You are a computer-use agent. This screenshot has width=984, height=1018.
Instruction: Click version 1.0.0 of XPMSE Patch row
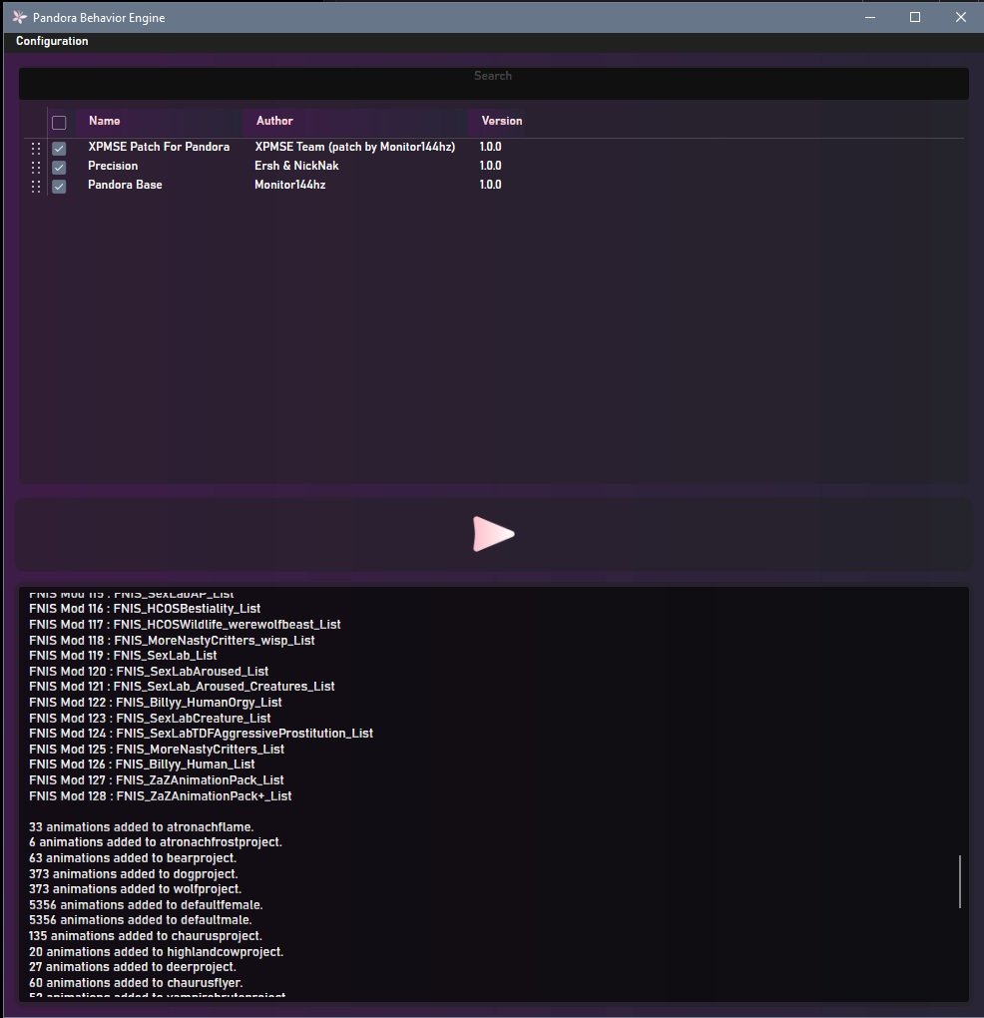[491, 147]
